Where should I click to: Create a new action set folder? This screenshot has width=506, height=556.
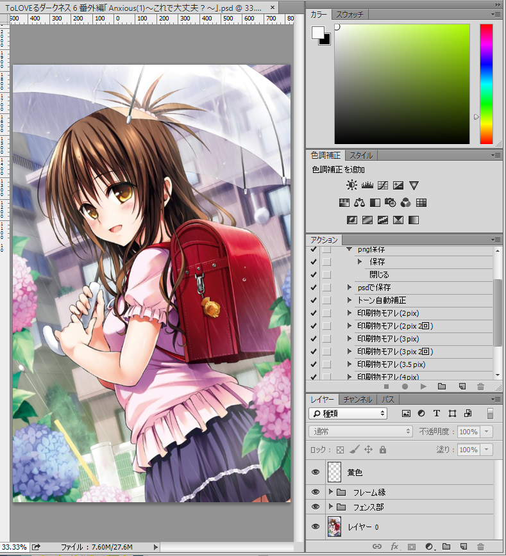442,386
